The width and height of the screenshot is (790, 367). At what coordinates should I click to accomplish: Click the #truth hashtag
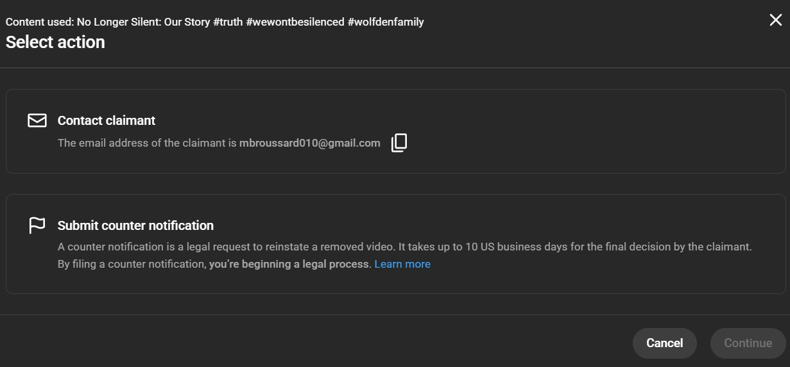(x=229, y=22)
